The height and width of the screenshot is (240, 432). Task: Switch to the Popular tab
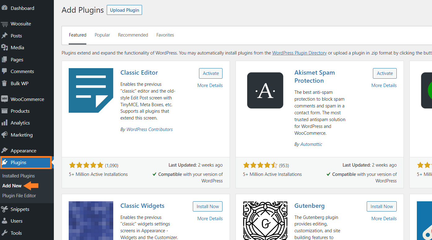(102, 35)
